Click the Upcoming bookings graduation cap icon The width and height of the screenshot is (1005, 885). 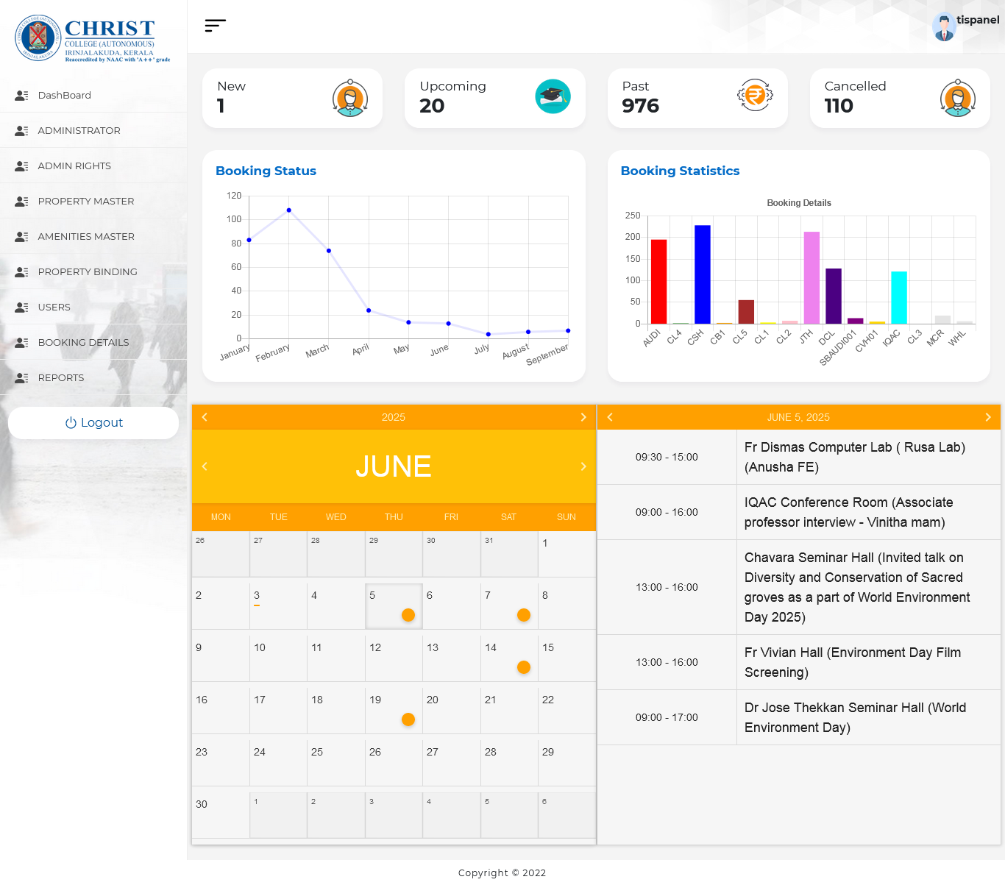(553, 96)
